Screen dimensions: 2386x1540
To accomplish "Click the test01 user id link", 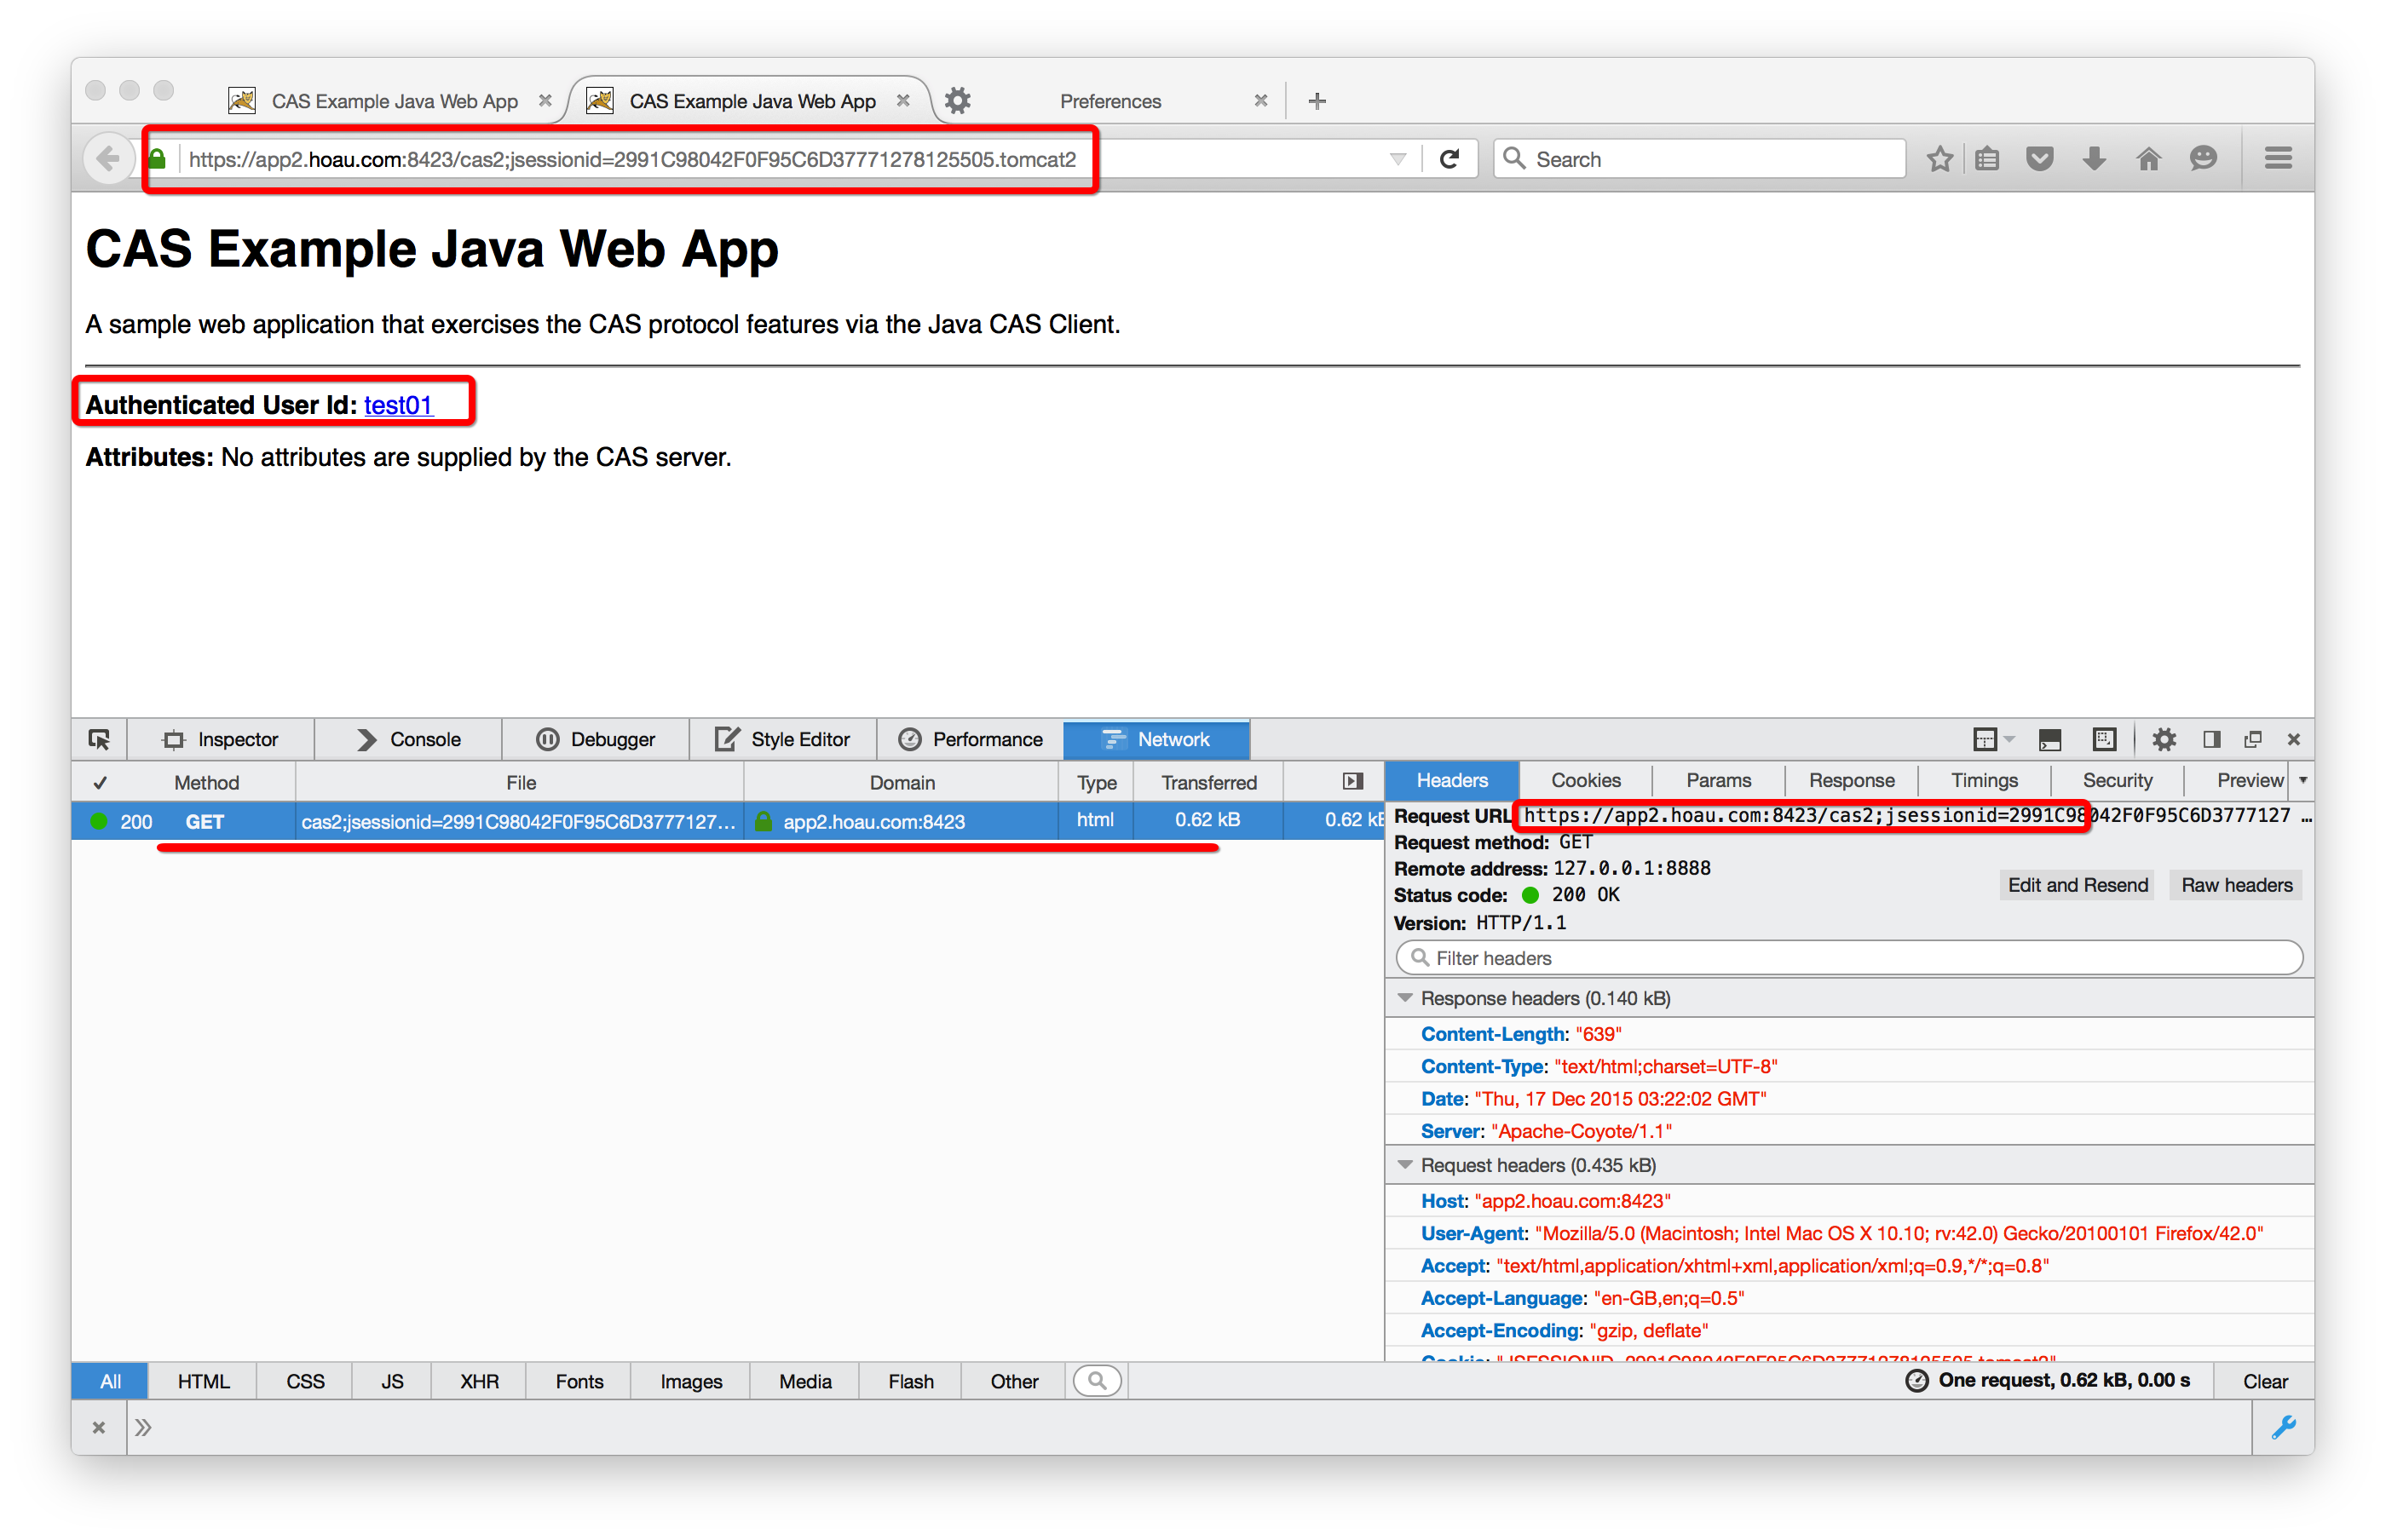I will pos(398,405).
